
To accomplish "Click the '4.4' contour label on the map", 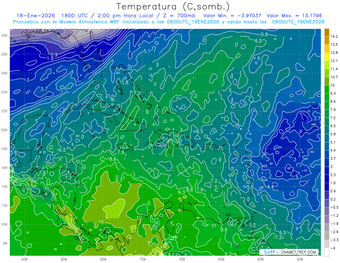I will pos(271,187).
